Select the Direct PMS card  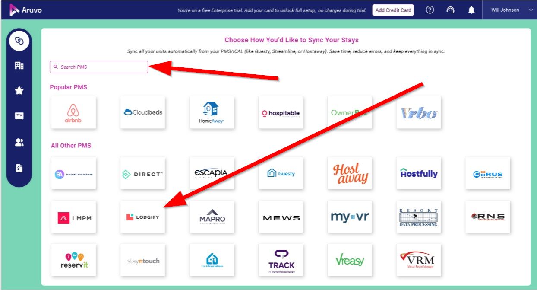142,173
